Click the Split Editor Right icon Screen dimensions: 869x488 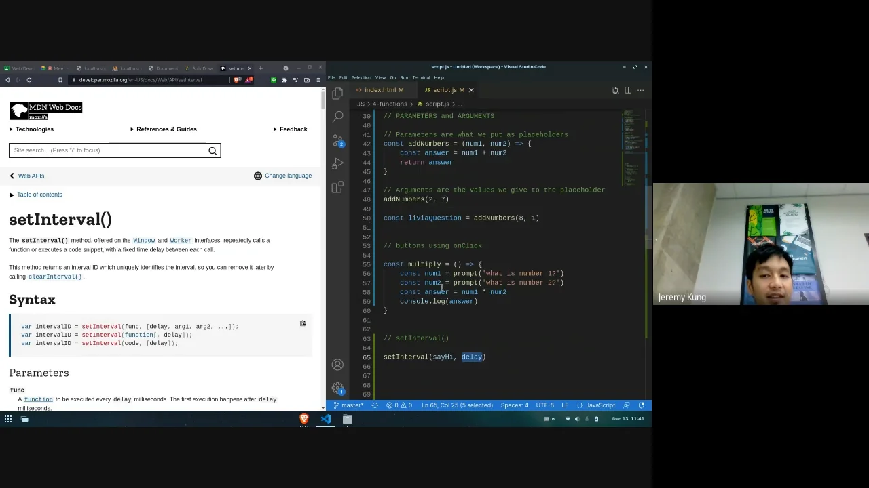(628, 90)
